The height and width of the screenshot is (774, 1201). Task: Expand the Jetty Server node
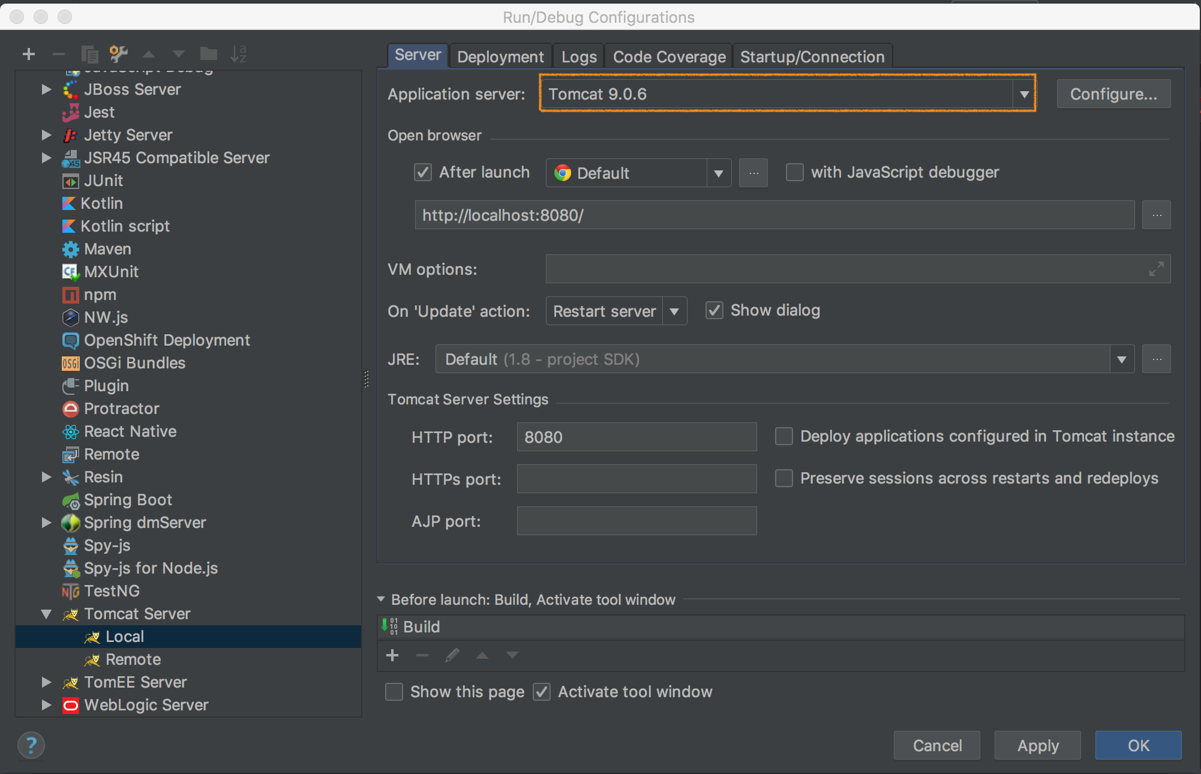[x=46, y=135]
